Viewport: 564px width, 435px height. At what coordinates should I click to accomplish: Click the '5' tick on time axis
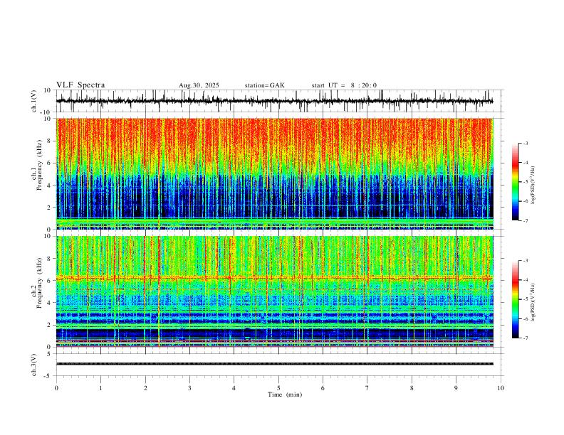(278, 388)
